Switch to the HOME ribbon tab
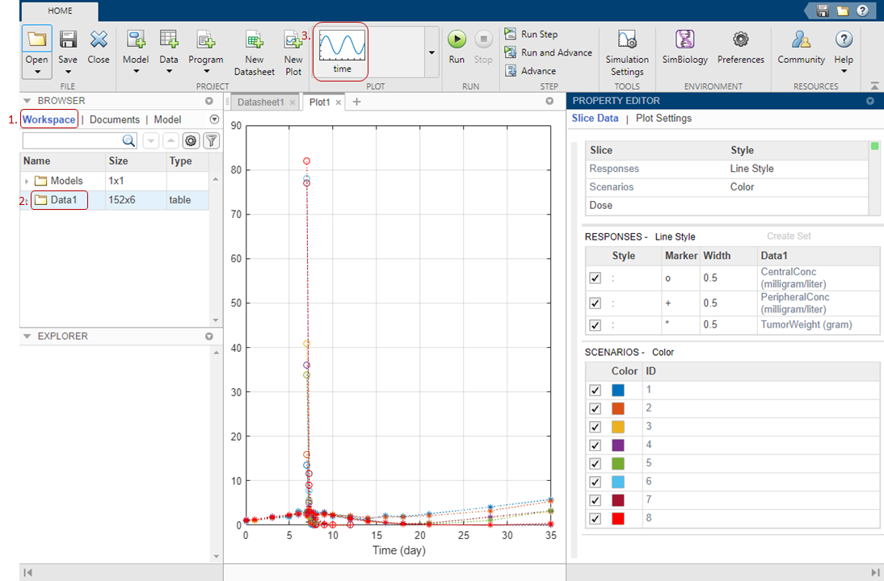Image resolution: width=884 pixels, height=581 pixels. (x=60, y=10)
